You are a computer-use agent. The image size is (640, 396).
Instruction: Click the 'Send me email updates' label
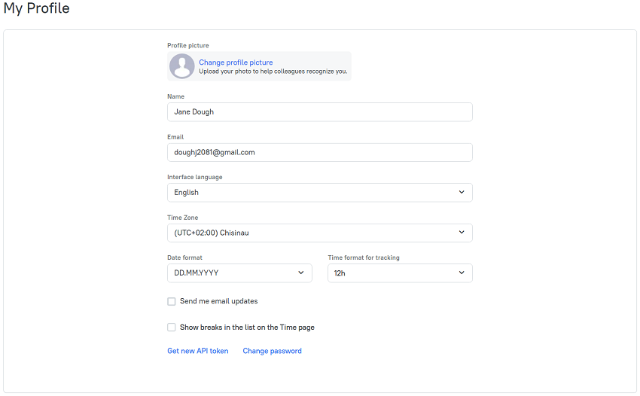(x=219, y=301)
